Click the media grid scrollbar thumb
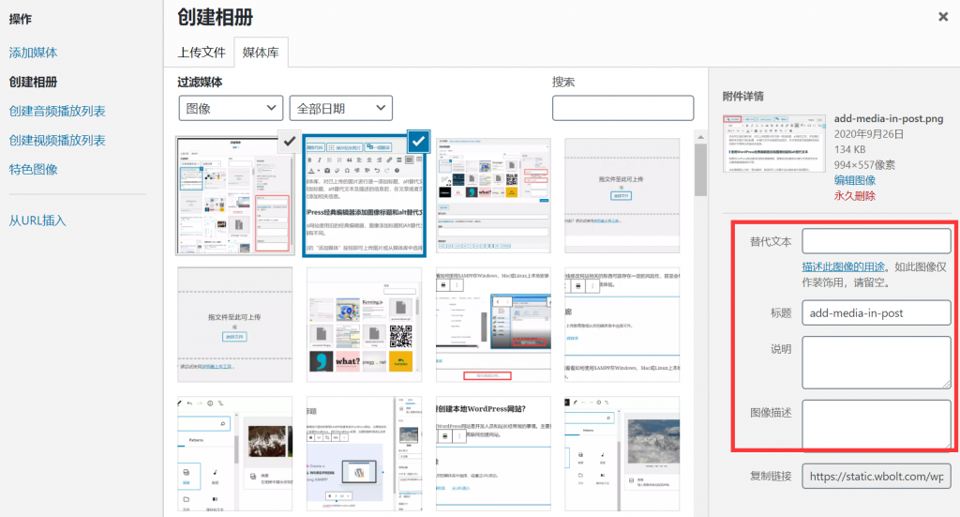 point(700,170)
